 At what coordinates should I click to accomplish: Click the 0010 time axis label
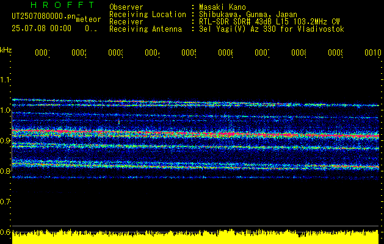click(x=373, y=52)
